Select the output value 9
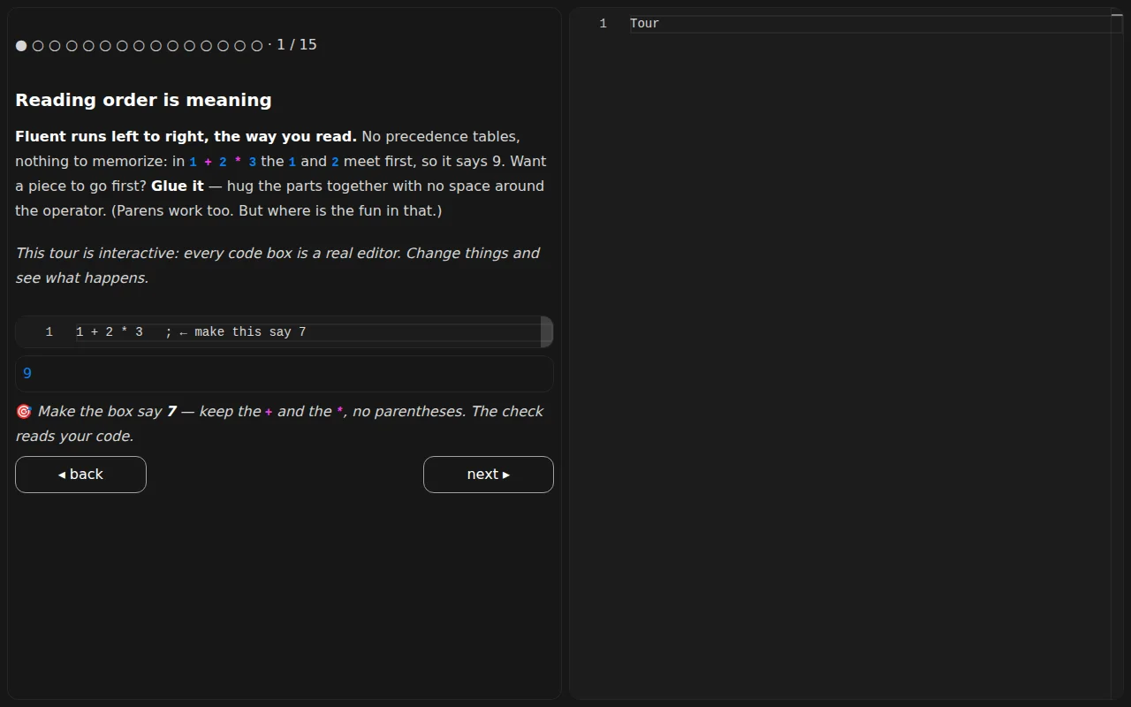 [x=27, y=374]
